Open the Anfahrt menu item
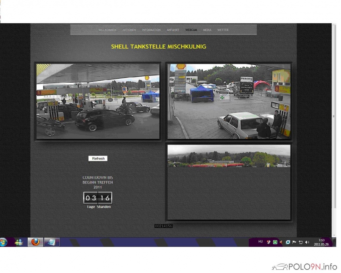 [x=173, y=30]
